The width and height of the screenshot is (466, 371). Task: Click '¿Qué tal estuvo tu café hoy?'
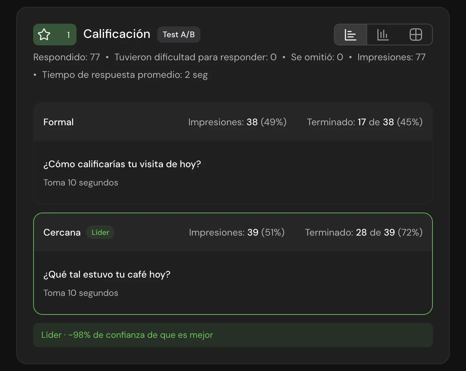(107, 275)
